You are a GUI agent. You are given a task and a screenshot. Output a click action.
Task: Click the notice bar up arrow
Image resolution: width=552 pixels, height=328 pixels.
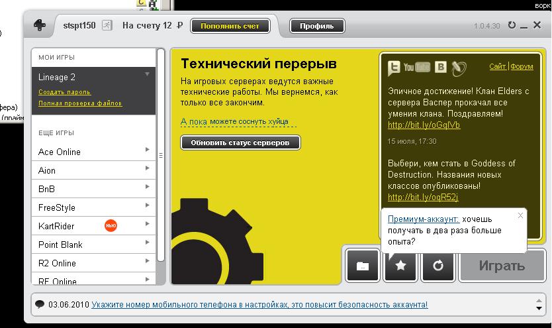(539, 301)
